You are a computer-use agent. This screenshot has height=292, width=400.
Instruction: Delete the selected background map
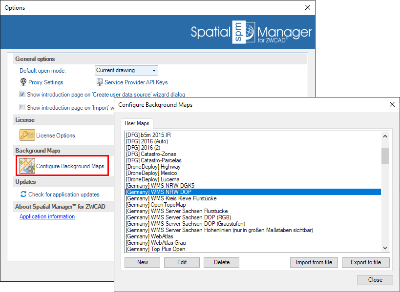222,262
